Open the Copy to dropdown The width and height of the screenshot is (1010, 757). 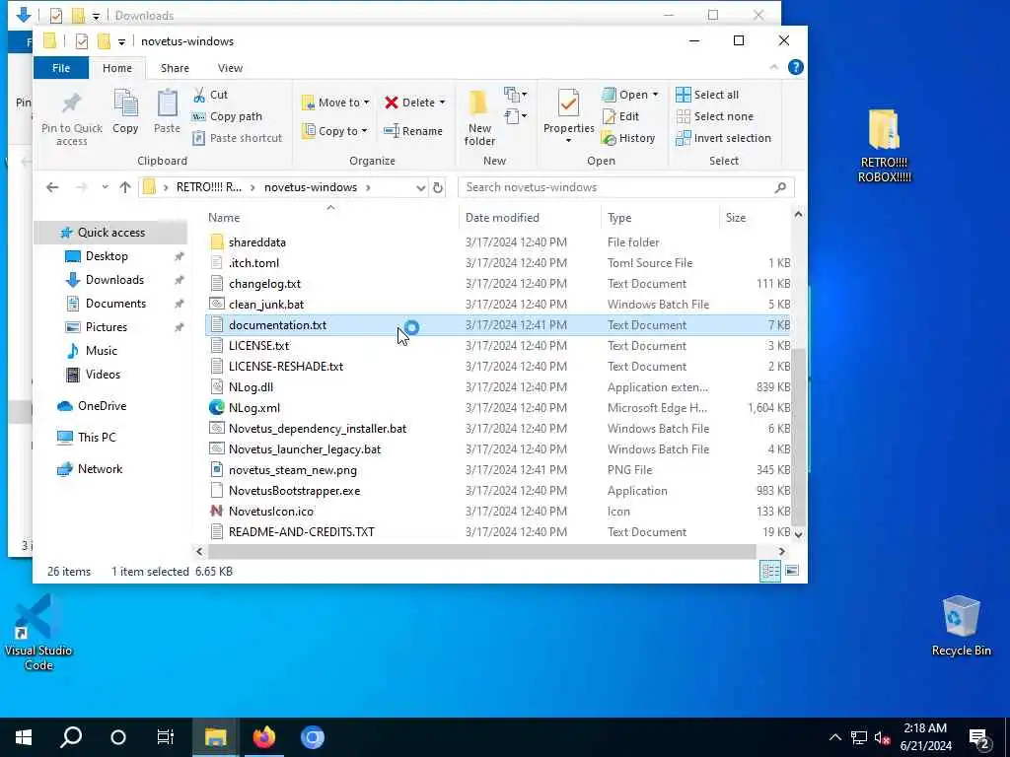coord(335,131)
